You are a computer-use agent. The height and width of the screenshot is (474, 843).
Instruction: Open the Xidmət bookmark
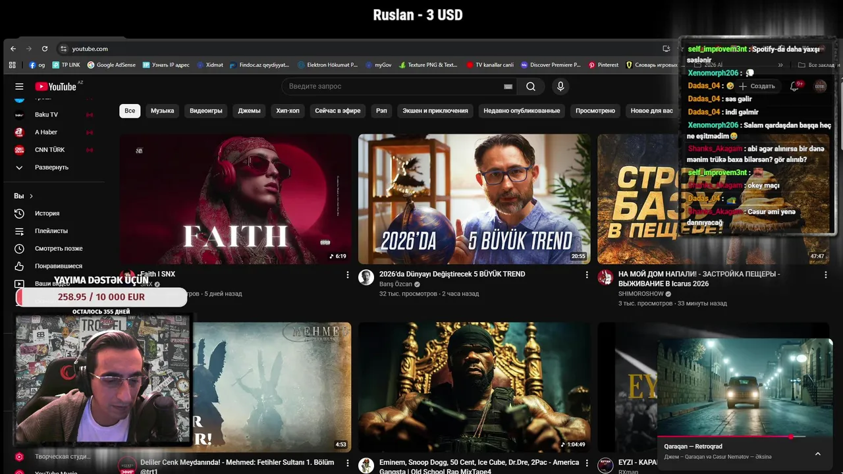coord(210,65)
